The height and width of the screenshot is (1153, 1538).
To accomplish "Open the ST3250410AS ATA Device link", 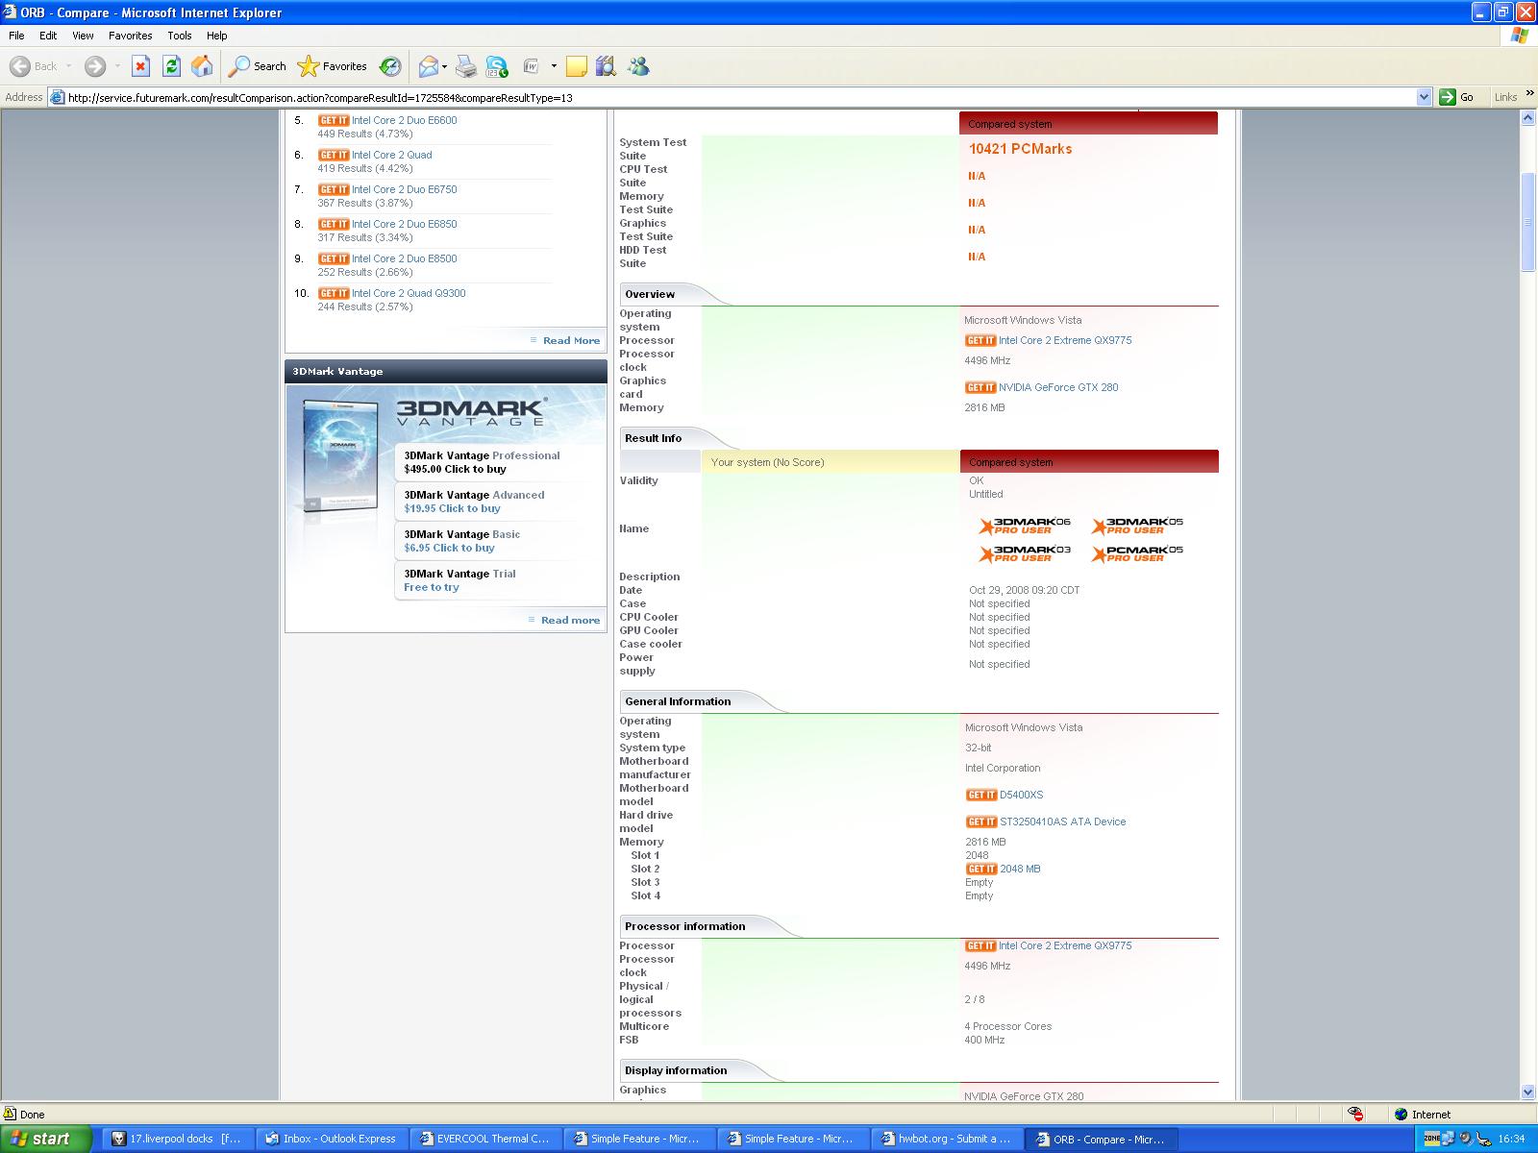I will point(1062,822).
